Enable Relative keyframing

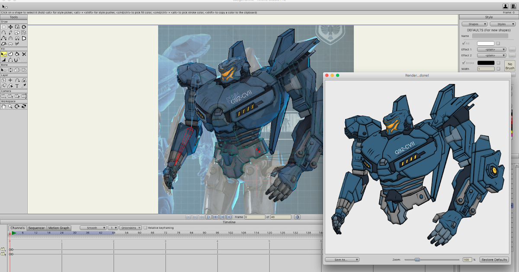tap(146, 227)
